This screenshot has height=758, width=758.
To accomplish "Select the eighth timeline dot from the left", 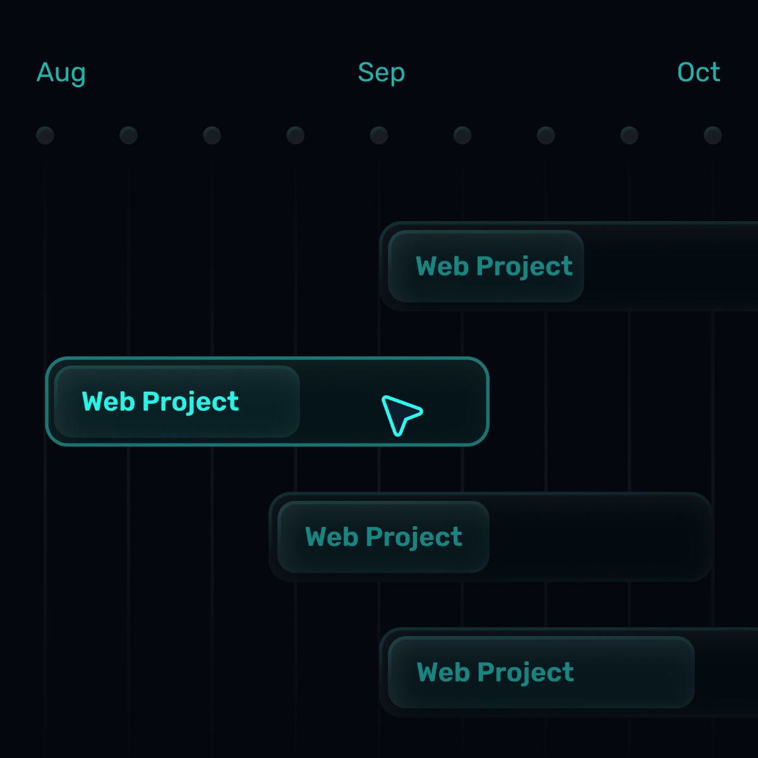I will (629, 135).
